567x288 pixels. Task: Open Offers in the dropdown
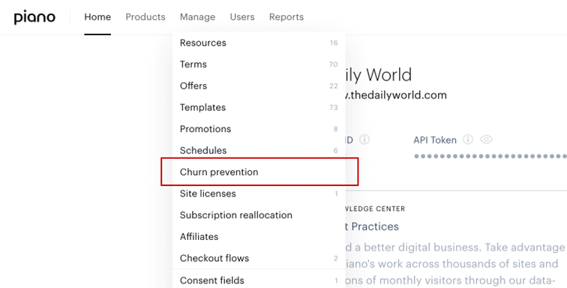coord(259,85)
